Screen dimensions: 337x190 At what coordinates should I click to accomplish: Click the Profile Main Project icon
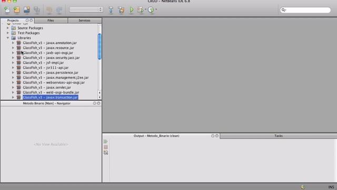pyautogui.click(x=151, y=9)
